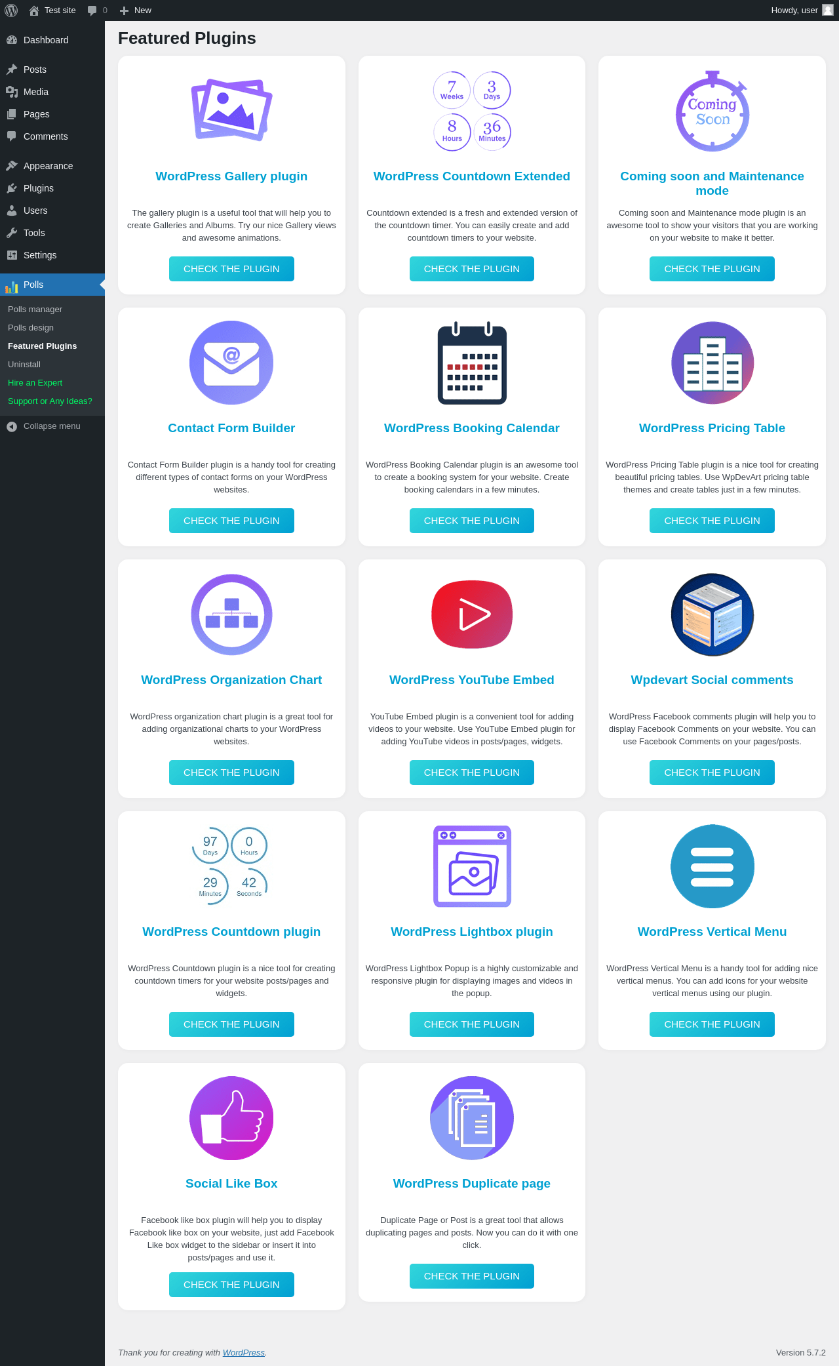The height and width of the screenshot is (1366, 839).
Task: Check the plugin for WordPress Countdown plugin
Action: coord(231,1024)
